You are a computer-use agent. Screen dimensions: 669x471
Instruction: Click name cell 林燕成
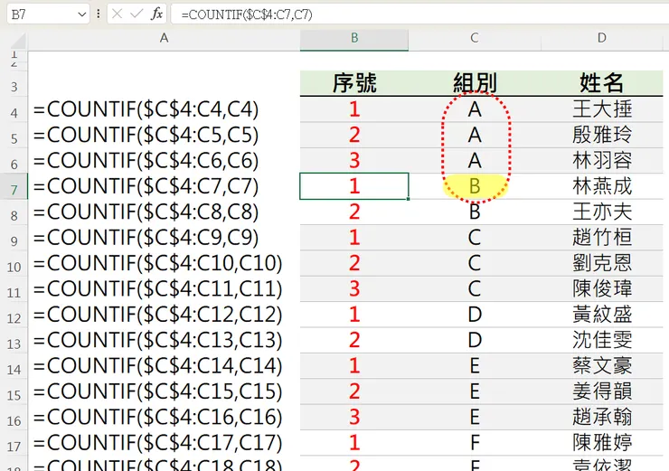601,186
